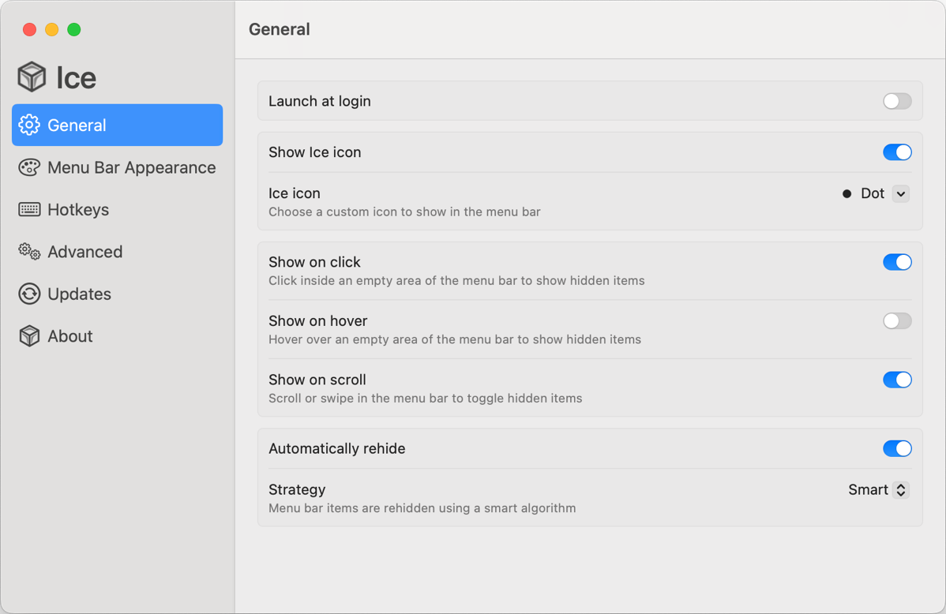The image size is (946, 614).
Task: Toggle off Show on scroll
Action: pyautogui.click(x=897, y=380)
